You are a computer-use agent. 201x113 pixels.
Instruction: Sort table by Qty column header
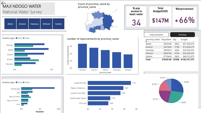(175, 40)
